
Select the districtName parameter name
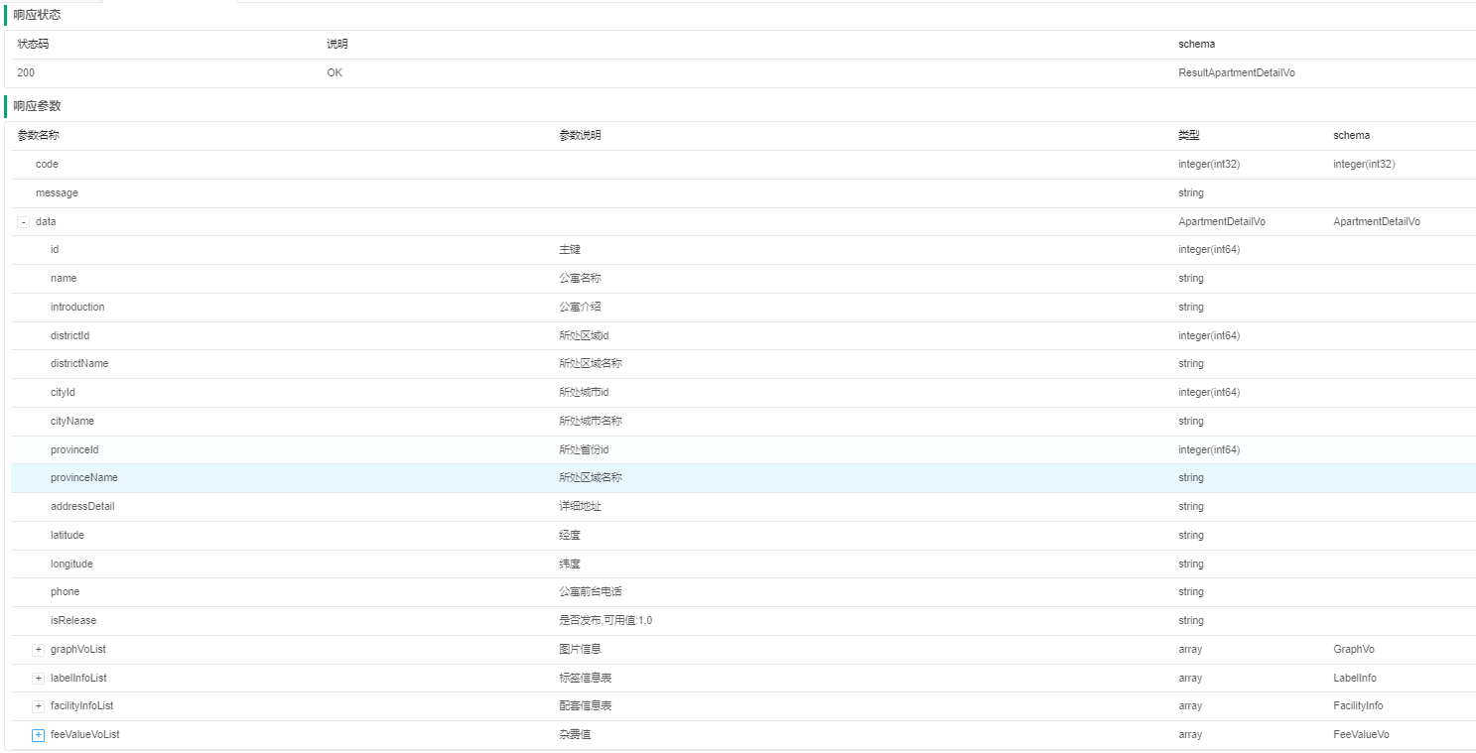(79, 364)
